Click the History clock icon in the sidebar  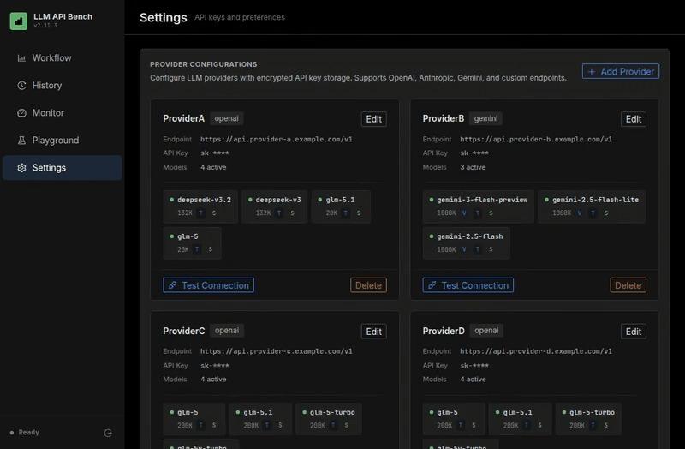21,85
